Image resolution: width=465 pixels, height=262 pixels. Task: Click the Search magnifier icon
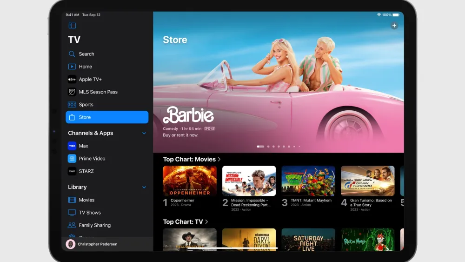72,54
